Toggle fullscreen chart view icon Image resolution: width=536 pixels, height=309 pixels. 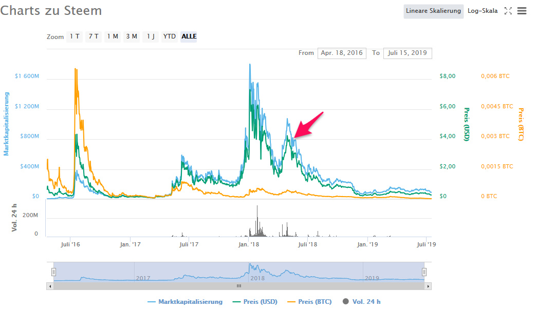508,11
